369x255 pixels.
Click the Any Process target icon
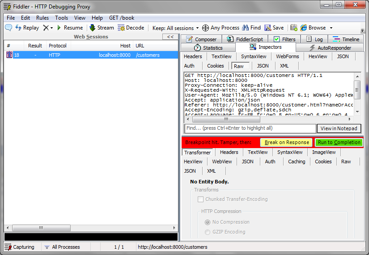coord(205,28)
